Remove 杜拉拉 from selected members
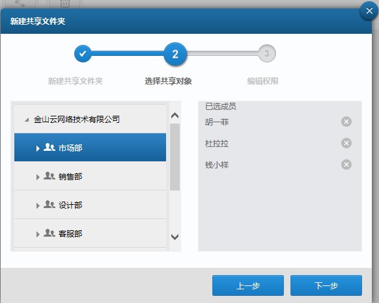The image size is (379, 303). point(346,143)
